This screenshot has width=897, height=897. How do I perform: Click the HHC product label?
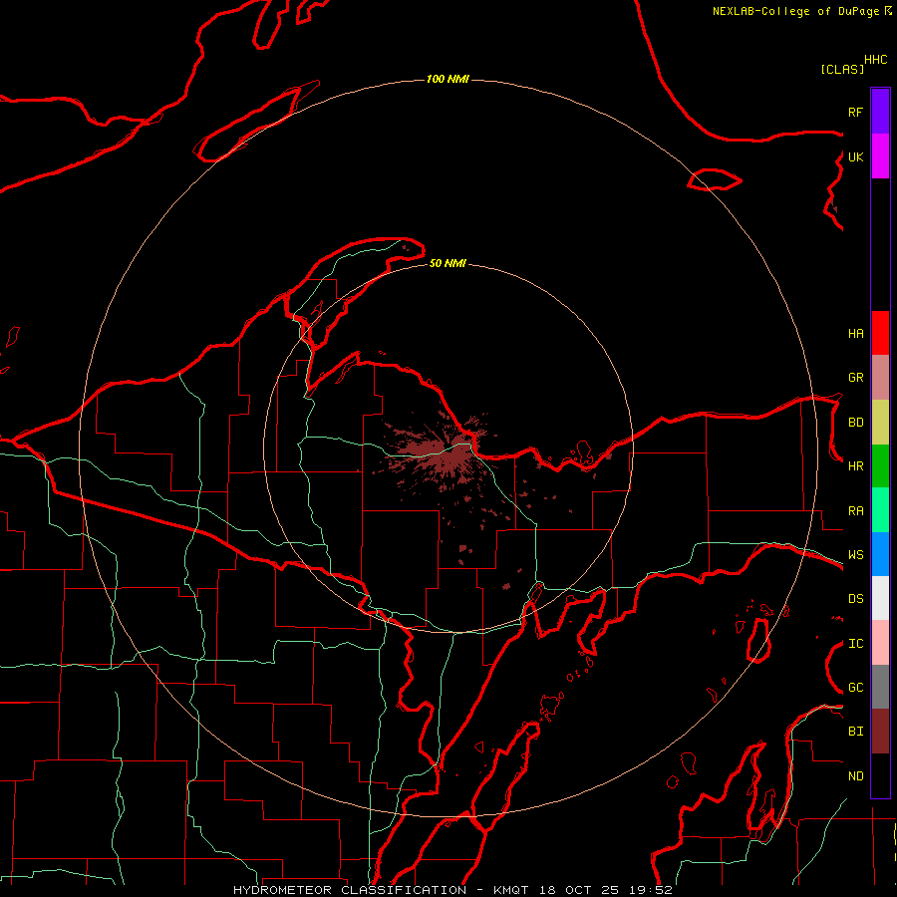coord(876,60)
